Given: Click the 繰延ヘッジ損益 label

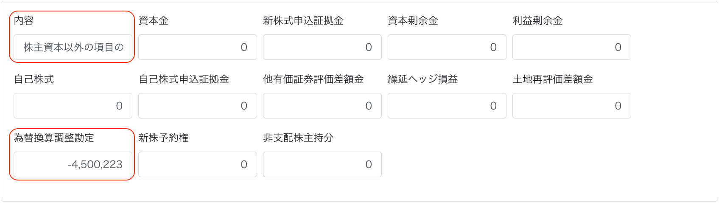Looking at the screenshot, I should [x=423, y=79].
